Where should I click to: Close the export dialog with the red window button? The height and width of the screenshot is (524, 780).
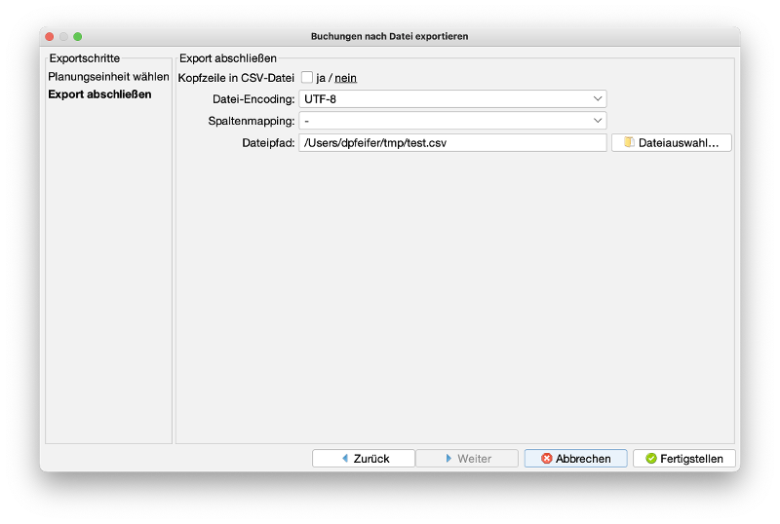point(49,36)
